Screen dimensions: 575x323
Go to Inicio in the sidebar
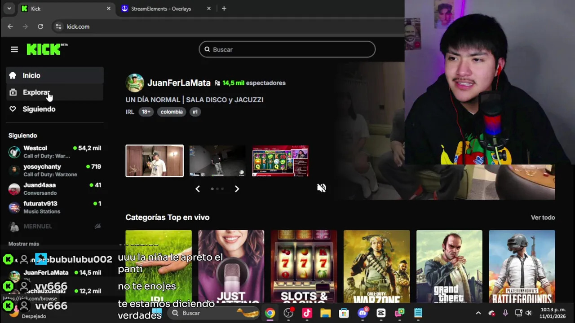pos(55,75)
